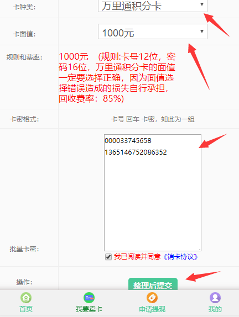Open the 我的 tab label
This screenshot has width=239, height=317.
tap(215, 309)
